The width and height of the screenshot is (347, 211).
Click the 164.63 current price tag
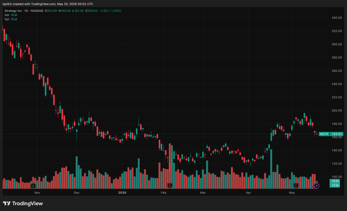[337, 134]
